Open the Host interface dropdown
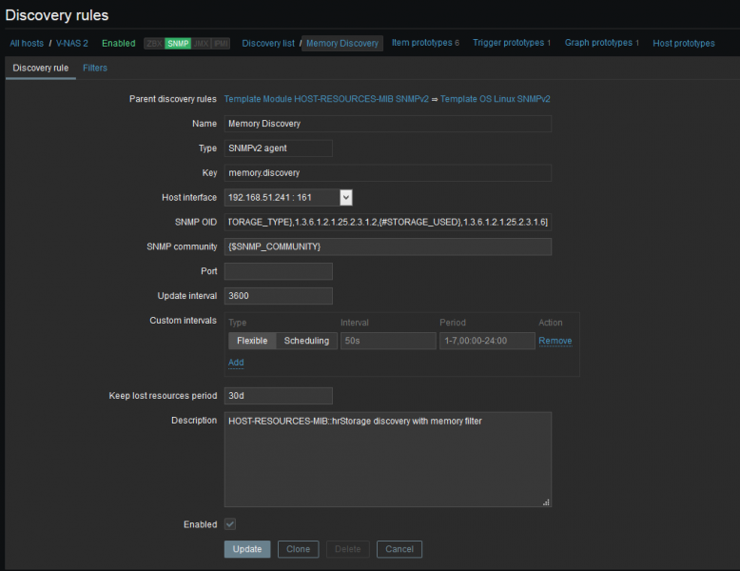This screenshot has width=740, height=571. tap(346, 197)
